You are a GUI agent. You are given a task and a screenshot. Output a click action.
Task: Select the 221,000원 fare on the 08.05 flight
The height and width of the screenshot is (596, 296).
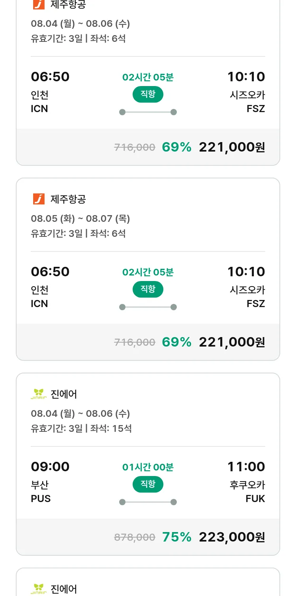click(x=232, y=342)
